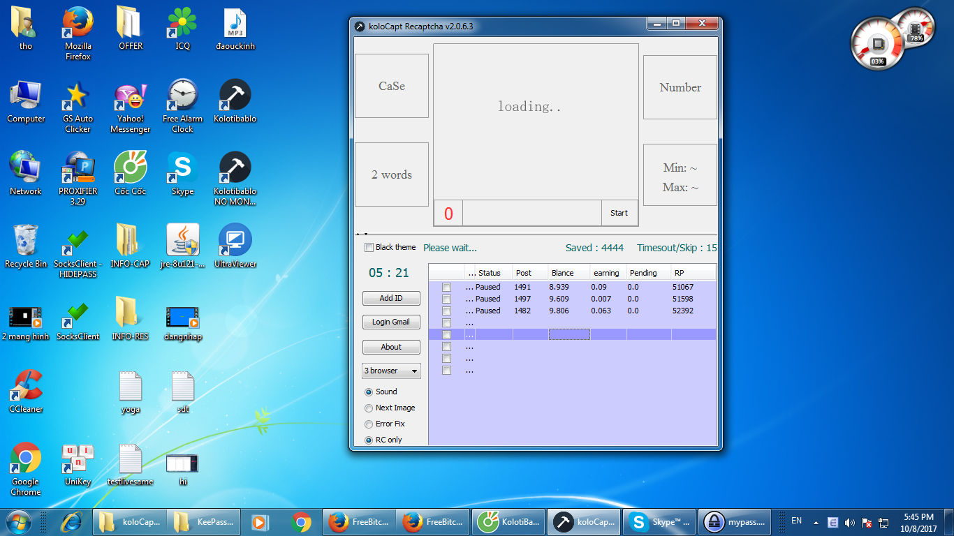954x536 pixels.
Task: Click the earning column header
Action: point(608,273)
